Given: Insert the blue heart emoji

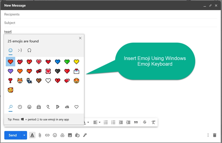Looking at the screenshot, I should pos(58,62).
